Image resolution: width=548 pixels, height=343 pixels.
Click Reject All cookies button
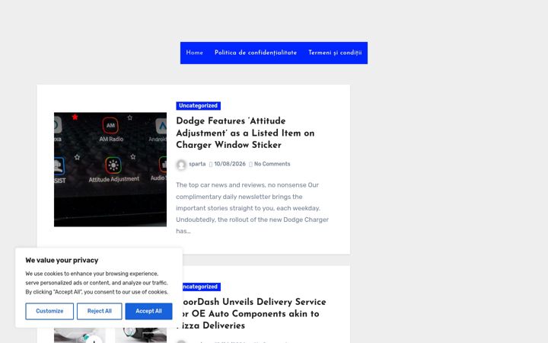point(100,311)
